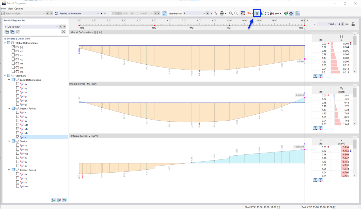Viewport: 361px width, 209px height.
Task: Click the check all results icon
Action: tap(53, 200)
